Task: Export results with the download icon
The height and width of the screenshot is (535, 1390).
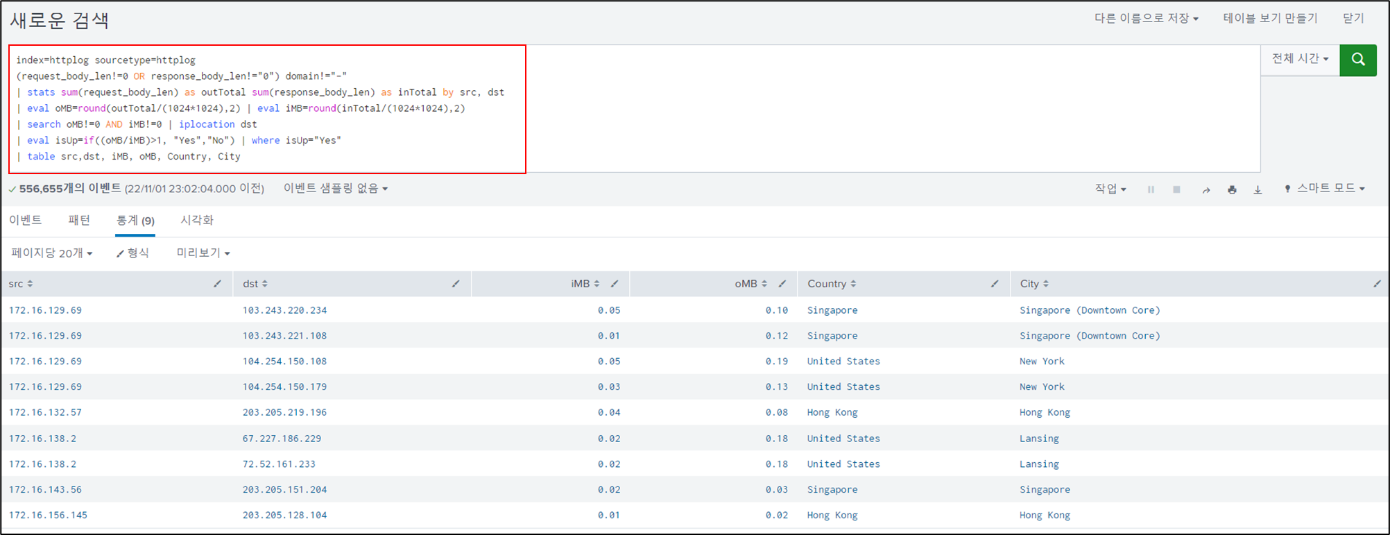Action: 1258,189
